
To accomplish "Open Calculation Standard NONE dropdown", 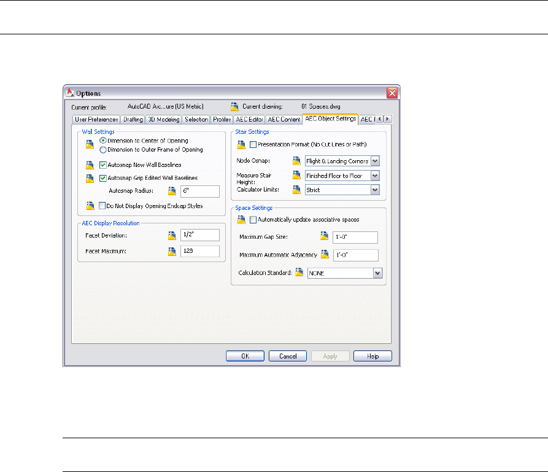I will pyautogui.click(x=377, y=273).
